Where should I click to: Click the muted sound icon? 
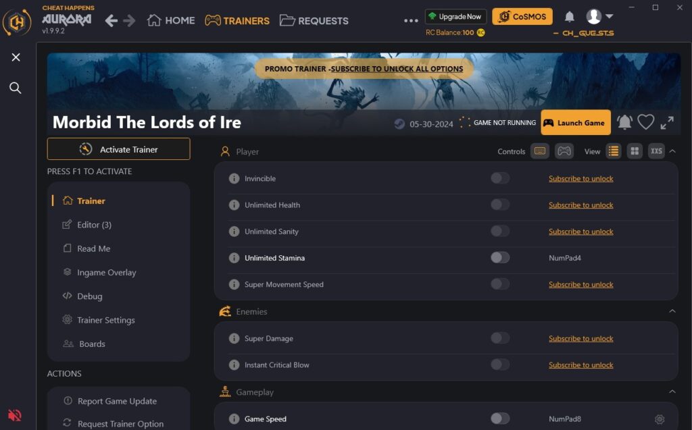(15, 415)
